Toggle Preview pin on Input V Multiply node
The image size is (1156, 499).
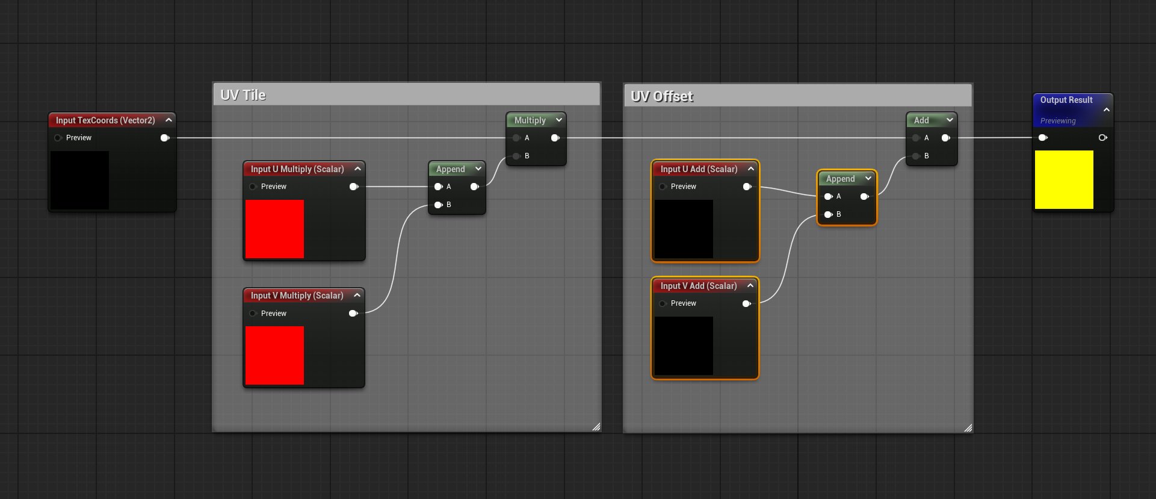coord(253,313)
